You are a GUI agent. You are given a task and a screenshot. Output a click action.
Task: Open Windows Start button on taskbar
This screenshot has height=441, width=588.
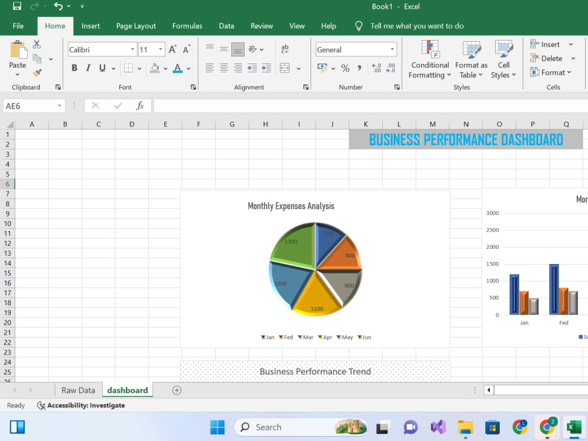click(x=218, y=427)
